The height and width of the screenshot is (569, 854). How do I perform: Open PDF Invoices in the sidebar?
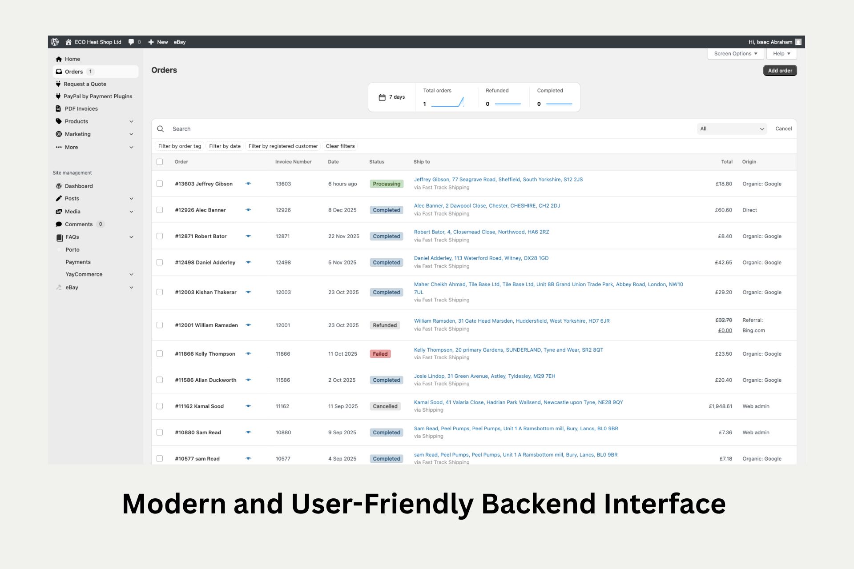click(81, 108)
